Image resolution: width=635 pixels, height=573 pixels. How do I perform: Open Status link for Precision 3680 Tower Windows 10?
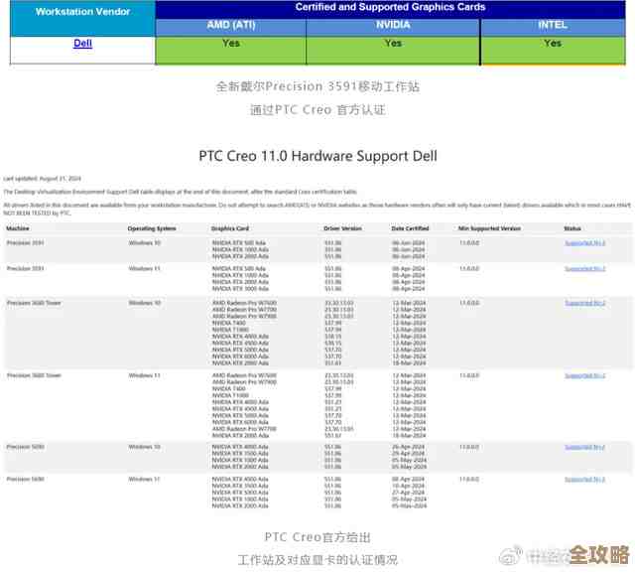pyautogui.click(x=584, y=303)
